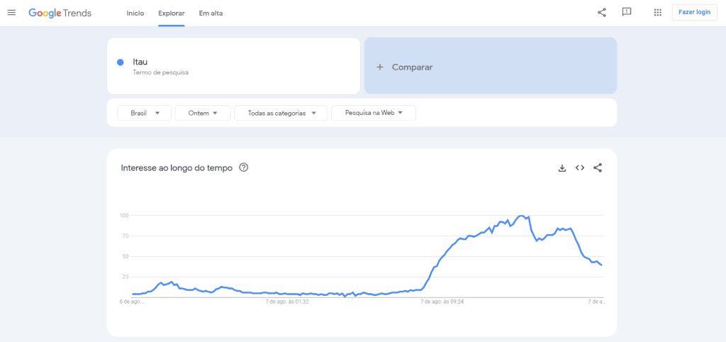Click the Google Trends logo
The image size is (726, 342).
pyautogui.click(x=60, y=13)
